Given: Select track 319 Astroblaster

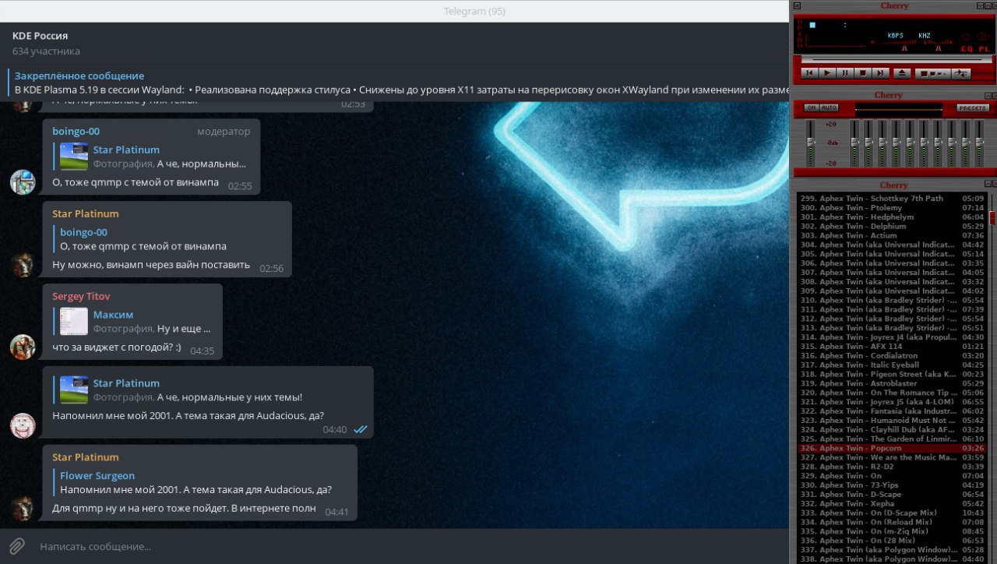Looking at the screenshot, I should click(x=892, y=383).
